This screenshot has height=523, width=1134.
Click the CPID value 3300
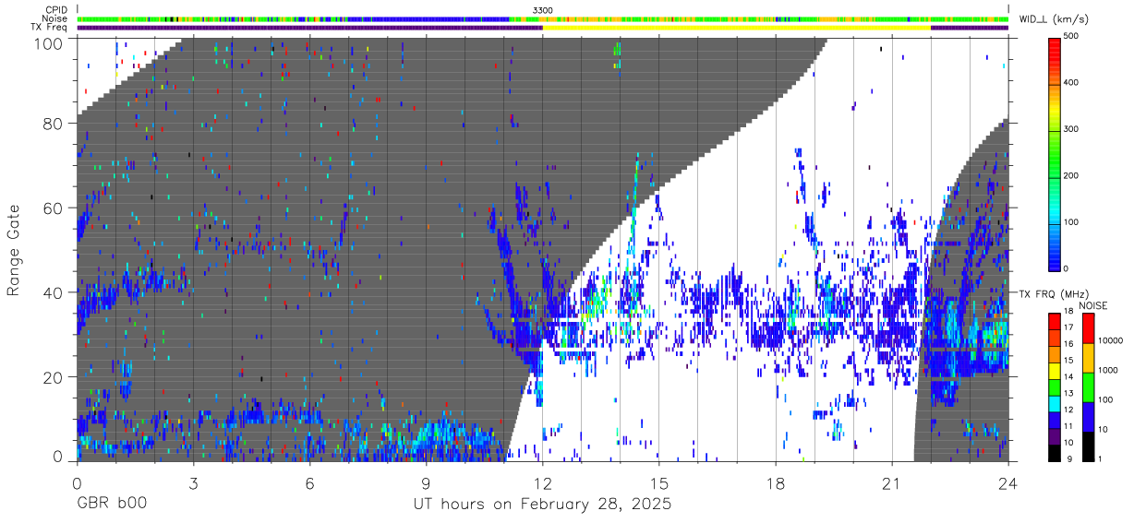(x=543, y=10)
